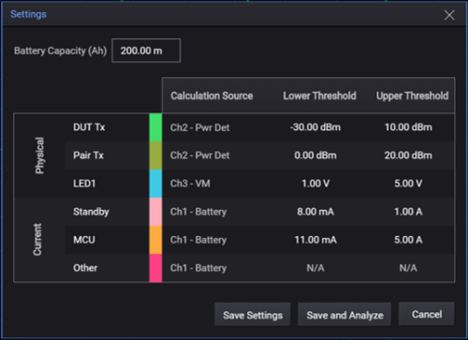
Task: Open LED1 calculation source Ch3 - VM
Action: tap(190, 184)
